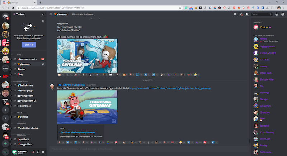Open browser profile avatar icon
Viewport: 287px width, 156px height.
tap(279, 8)
